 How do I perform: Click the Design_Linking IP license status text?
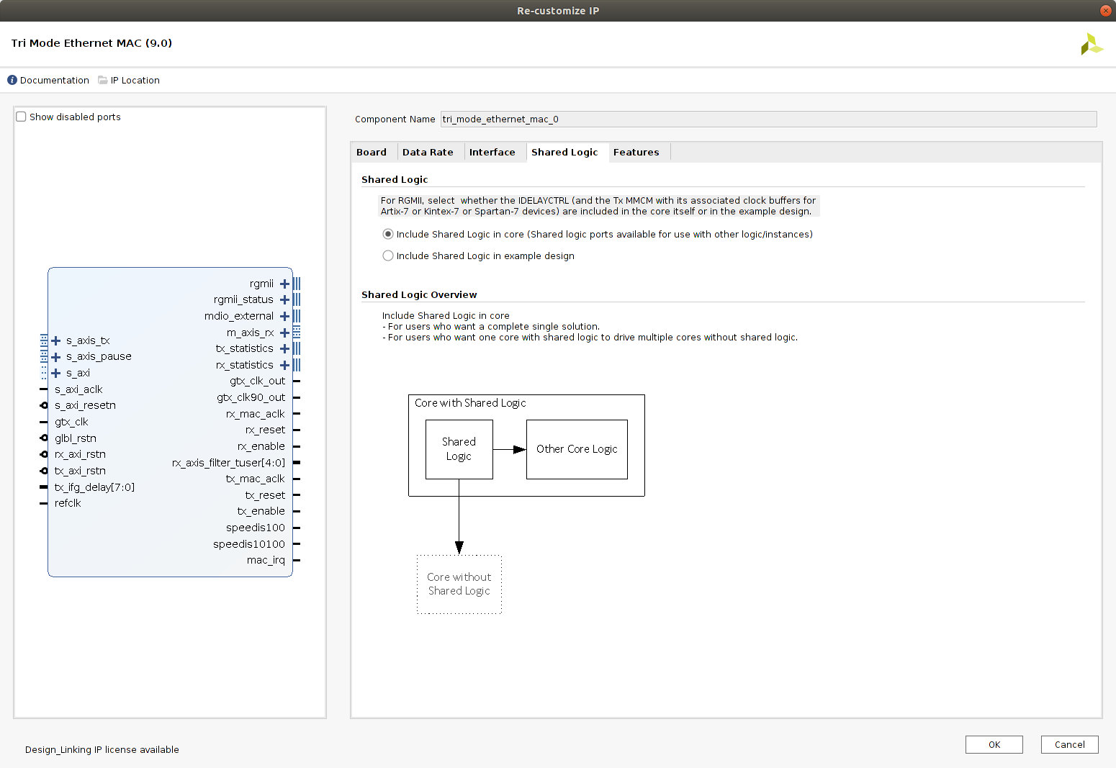pyautogui.click(x=102, y=749)
